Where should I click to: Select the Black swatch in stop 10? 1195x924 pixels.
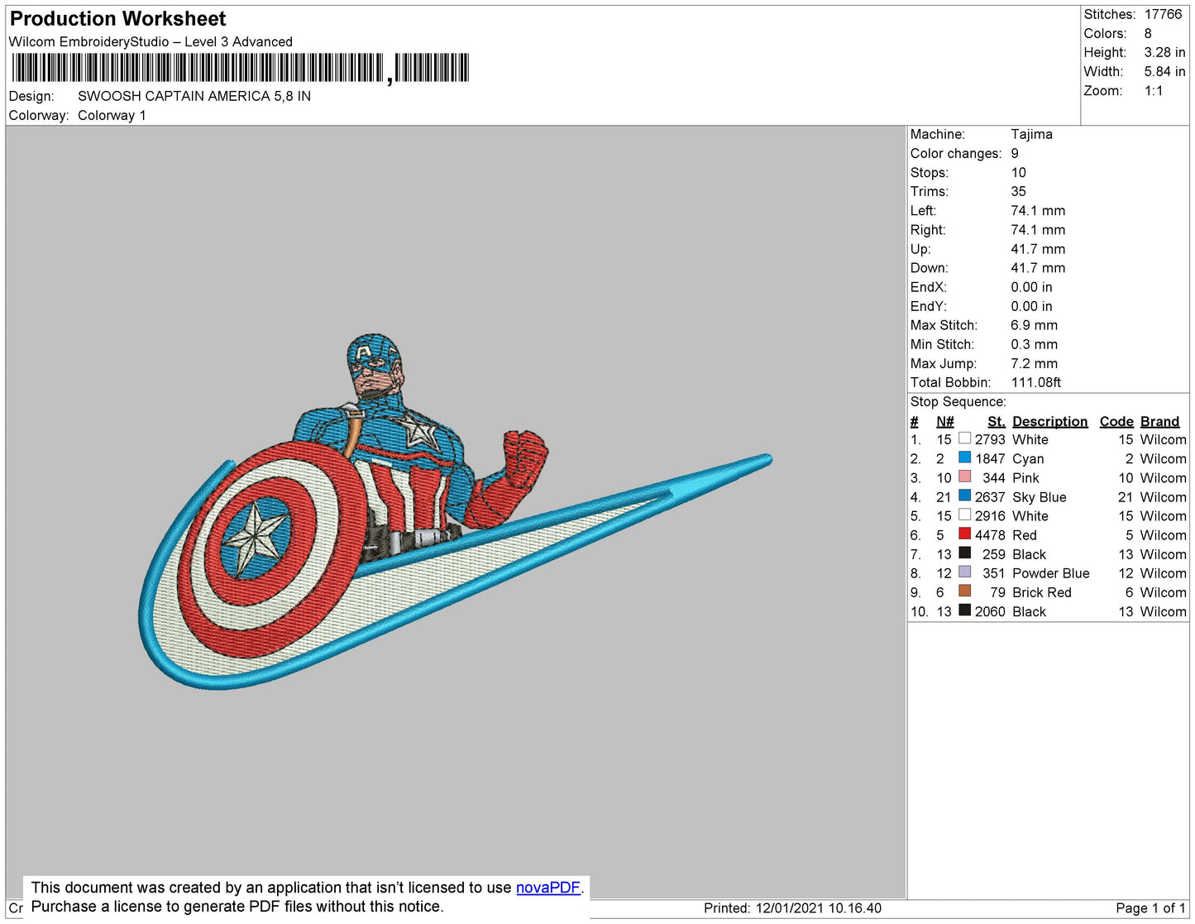(x=964, y=610)
